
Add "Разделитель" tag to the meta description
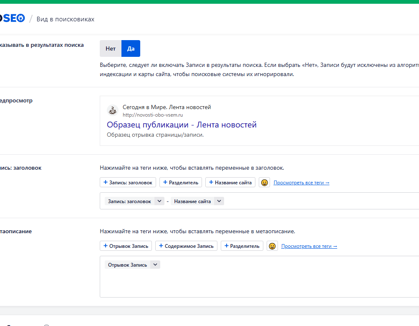pyautogui.click(x=242, y=246)
